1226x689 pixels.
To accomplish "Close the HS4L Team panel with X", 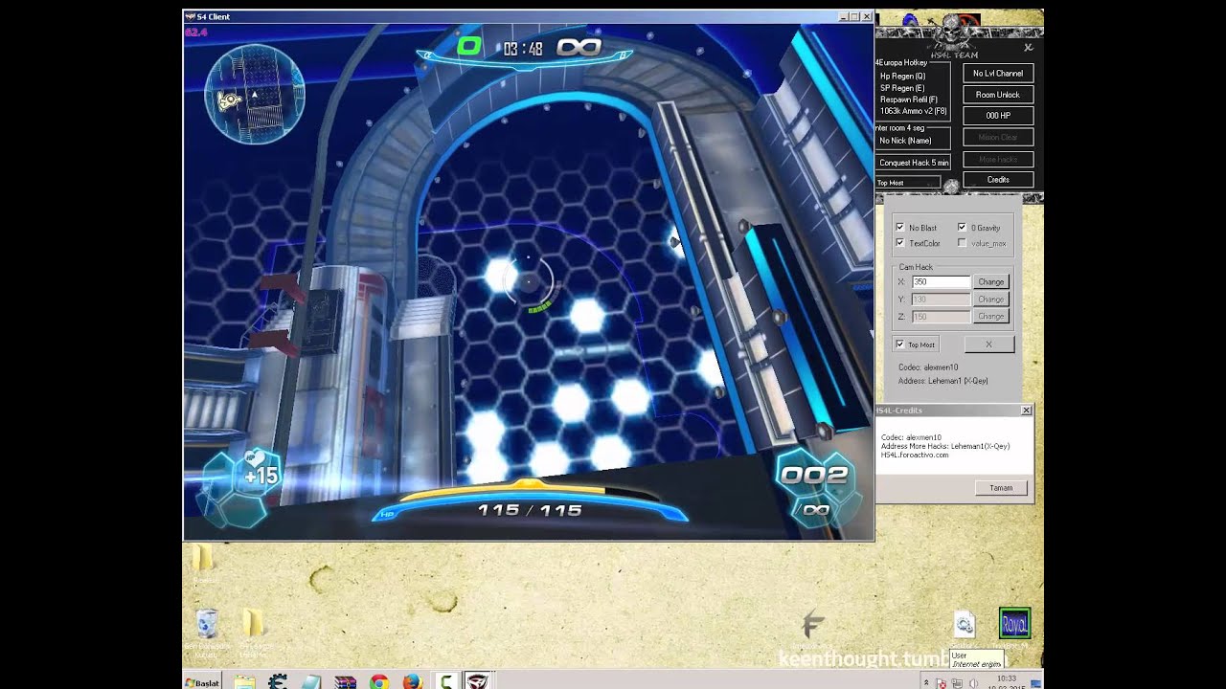I will [x=1029, y=47].
